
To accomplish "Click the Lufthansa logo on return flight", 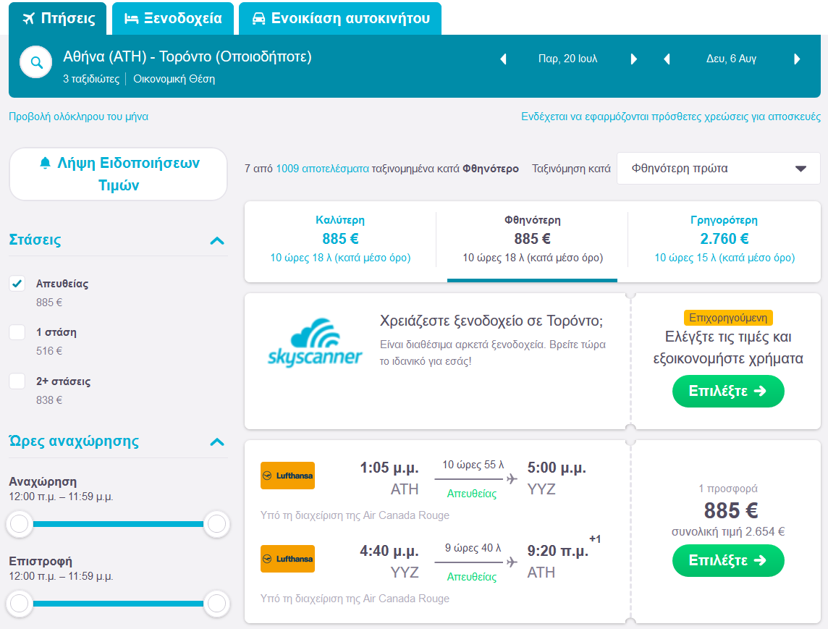I will tap(287, 559).
